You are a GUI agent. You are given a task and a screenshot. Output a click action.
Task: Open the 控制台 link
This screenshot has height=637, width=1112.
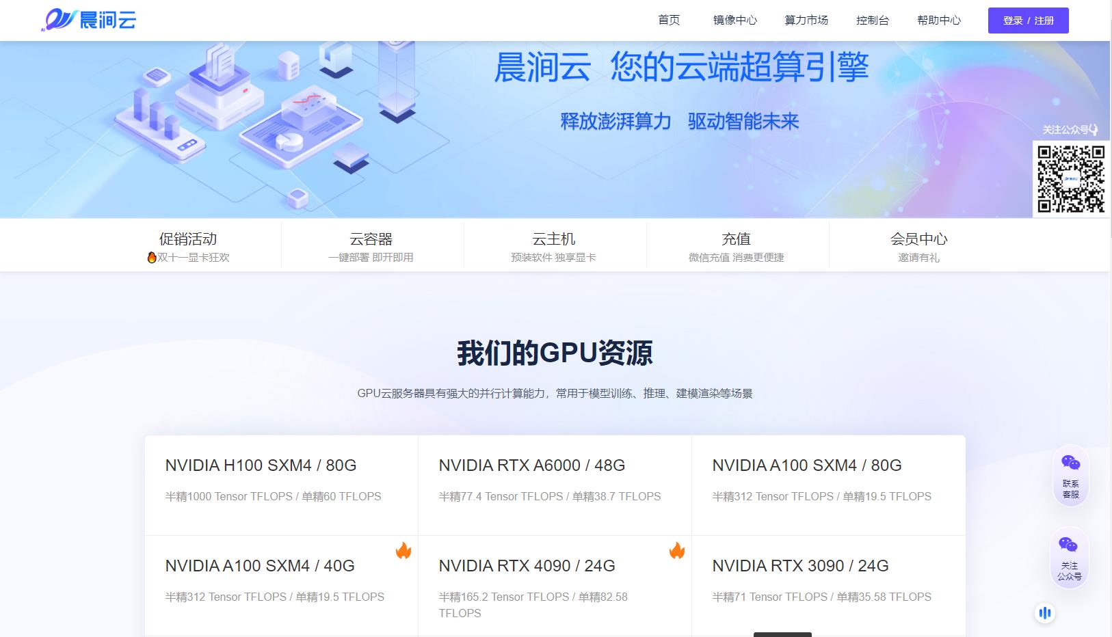[873, 20]
